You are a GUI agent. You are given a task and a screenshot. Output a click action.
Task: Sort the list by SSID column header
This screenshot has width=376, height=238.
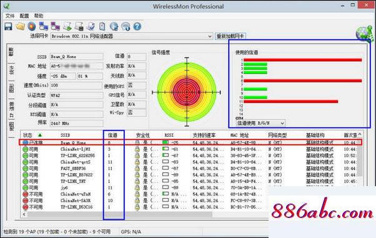(x=65, y=136)
